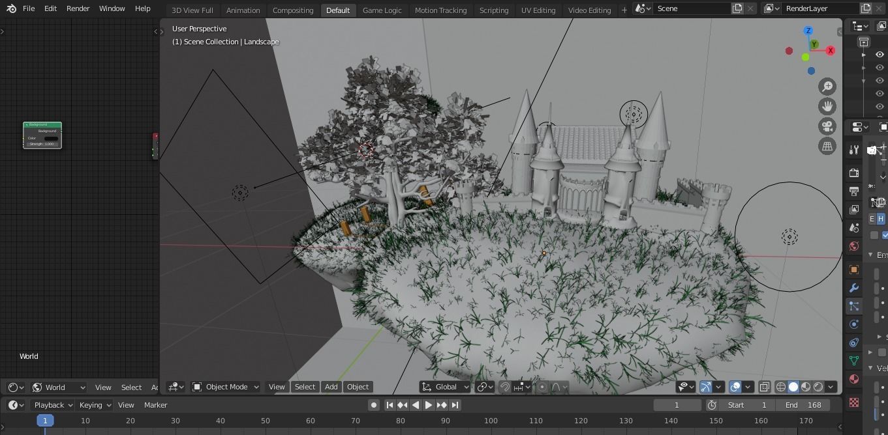Click the Start frame field

click(748, 405)
